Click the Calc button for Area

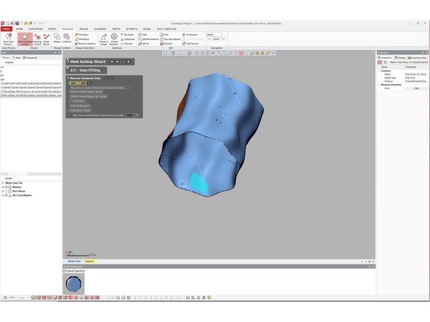(x=416, y=88)
